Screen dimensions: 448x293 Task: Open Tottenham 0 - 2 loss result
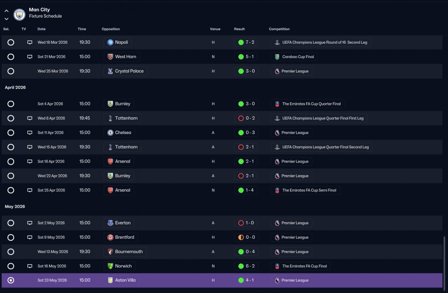pyautogui.click(x=246, y=118)
